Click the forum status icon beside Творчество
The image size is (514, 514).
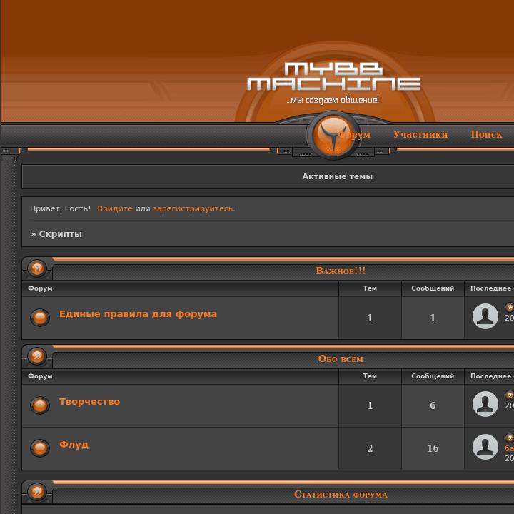[40, 405]
